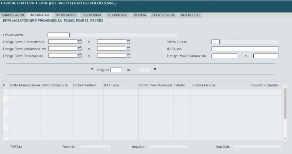Open calendar for Range Data Elaborazione start date
Screen dimensions: 292x154
pos(80,42)
